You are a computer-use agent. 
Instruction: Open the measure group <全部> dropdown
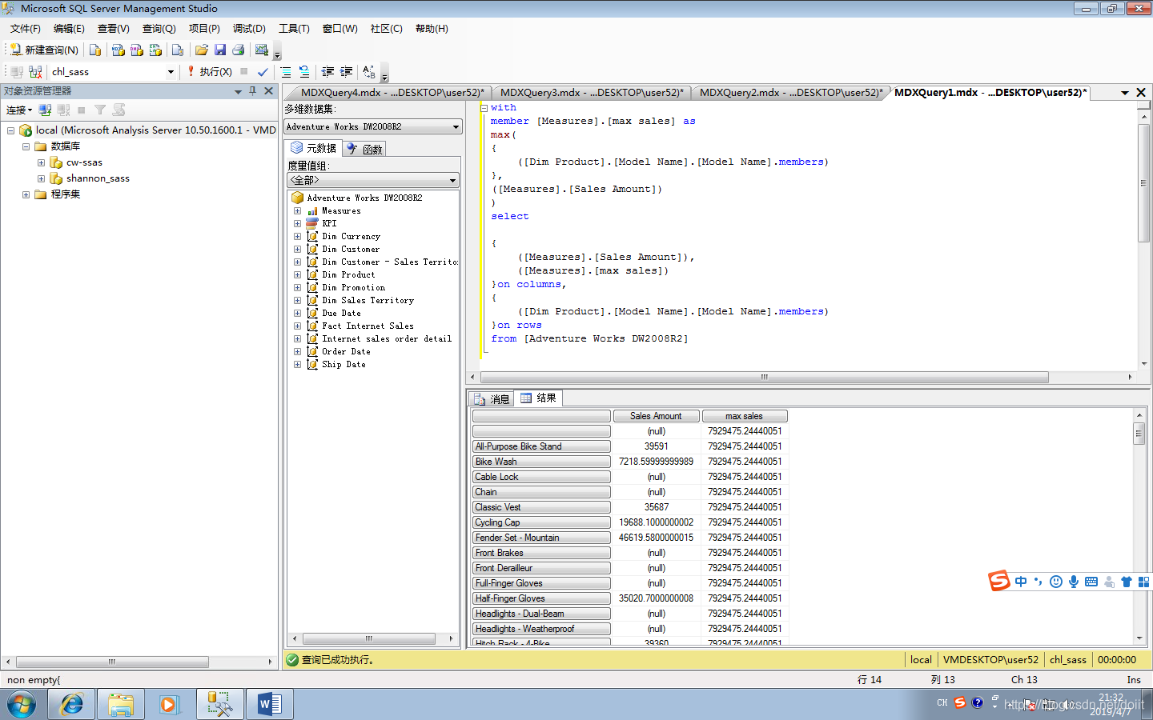[452, 180]
